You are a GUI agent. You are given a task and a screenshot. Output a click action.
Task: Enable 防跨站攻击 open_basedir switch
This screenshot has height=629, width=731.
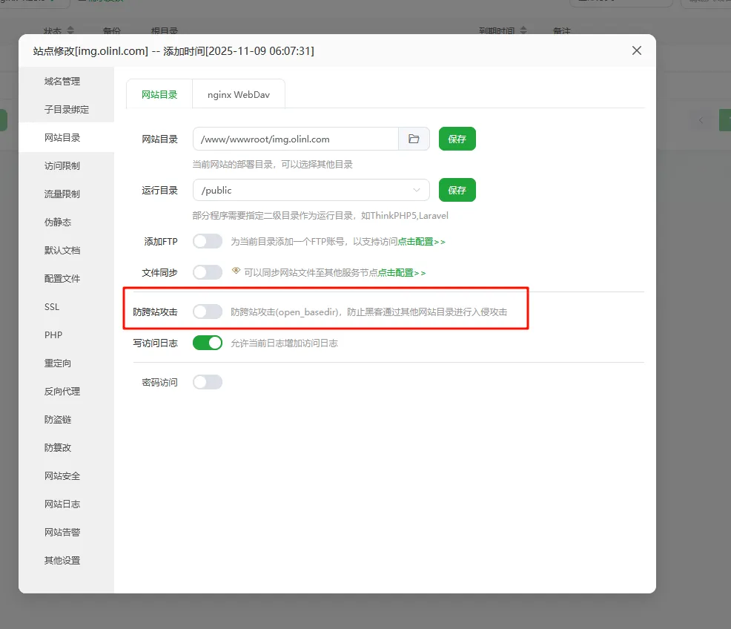tap(208, 312)
